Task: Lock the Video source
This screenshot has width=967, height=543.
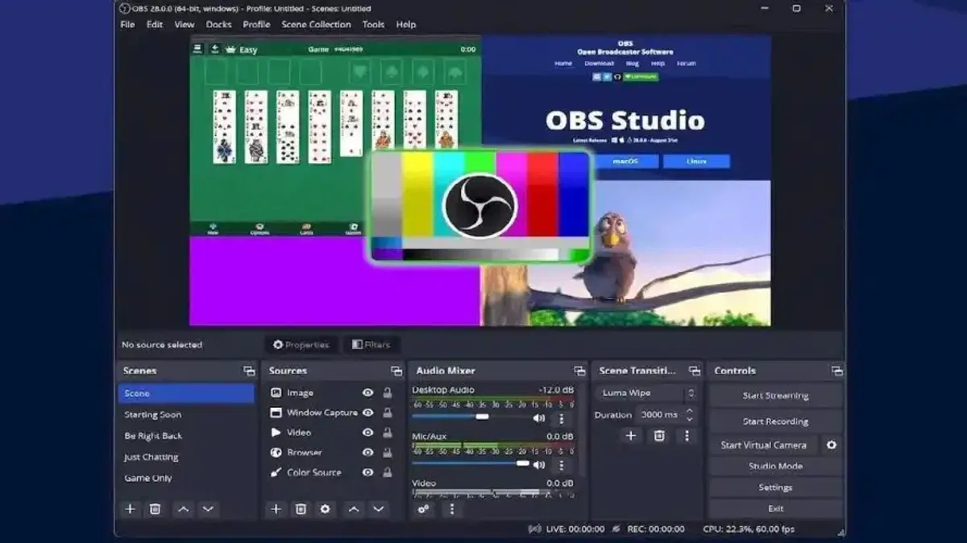Action: (x=388, y=433)
